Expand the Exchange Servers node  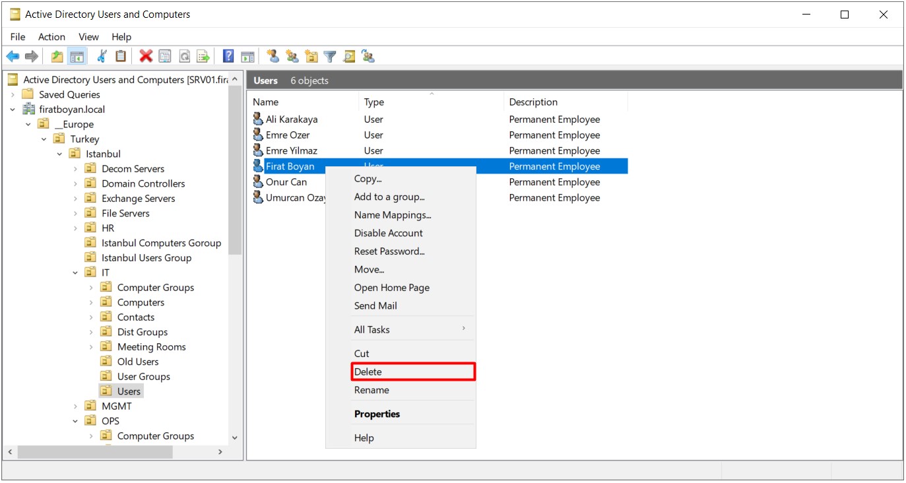tap(75, 199)
